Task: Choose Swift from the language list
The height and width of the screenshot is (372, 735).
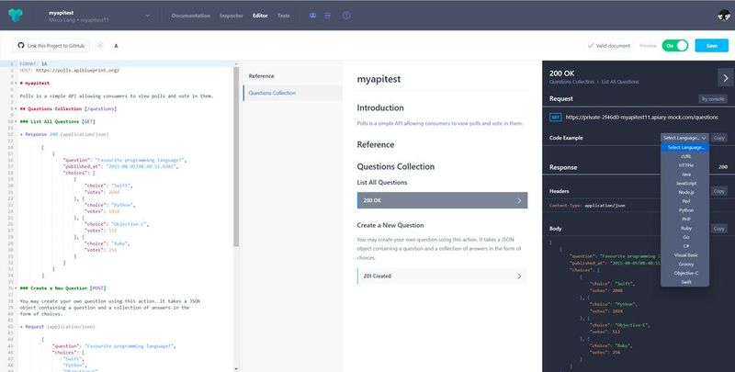Action: [685, 282]
